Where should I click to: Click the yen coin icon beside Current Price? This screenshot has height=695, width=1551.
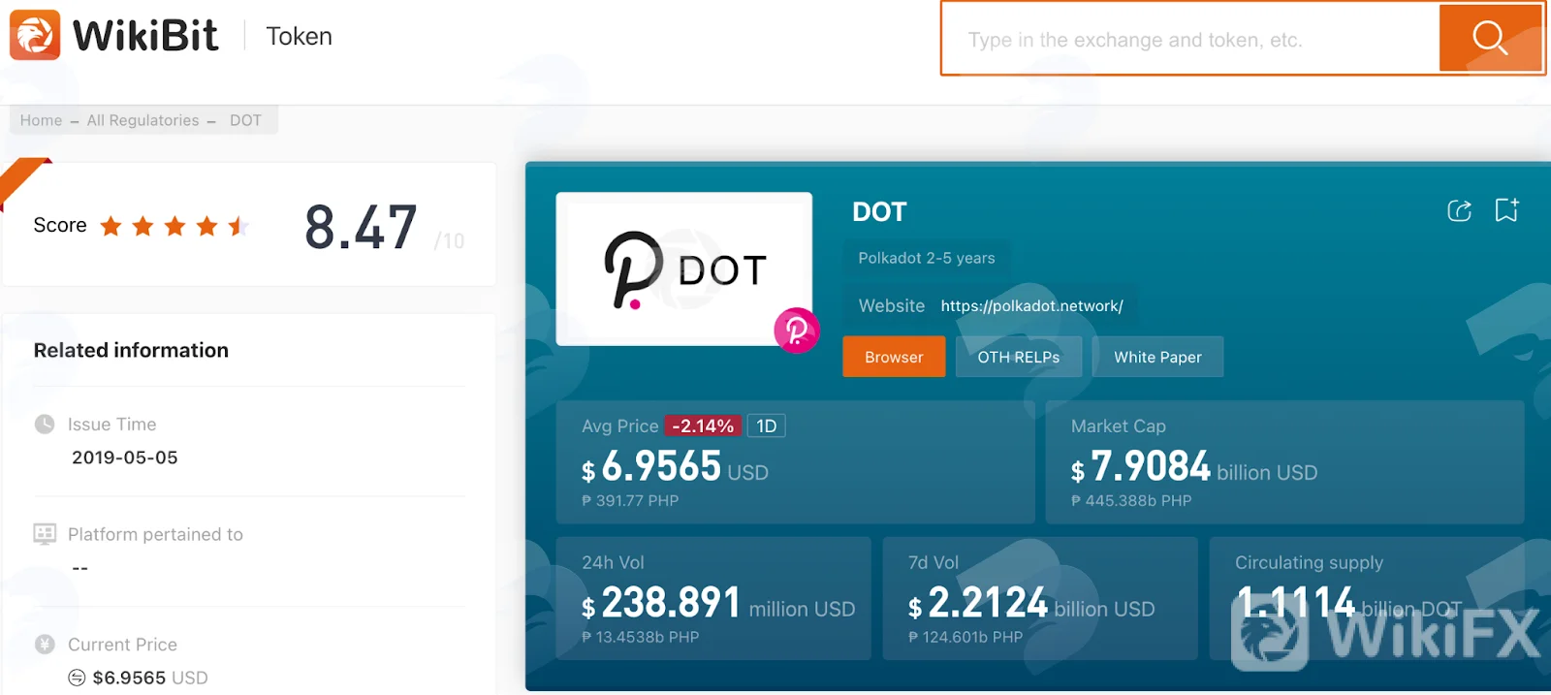click(45, 644)
